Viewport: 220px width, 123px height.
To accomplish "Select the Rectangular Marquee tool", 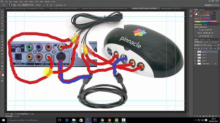I will 2,15.
